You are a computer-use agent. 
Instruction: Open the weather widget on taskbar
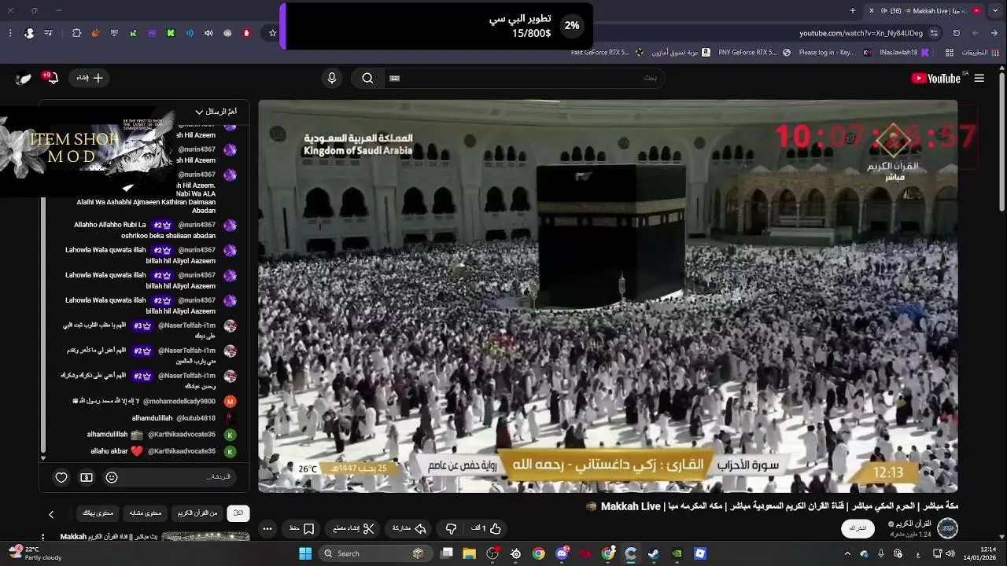[35, 553]
